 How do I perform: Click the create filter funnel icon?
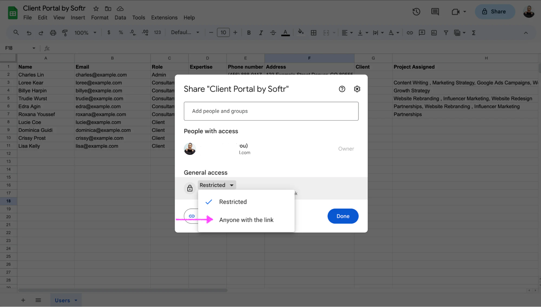point(446,33)
